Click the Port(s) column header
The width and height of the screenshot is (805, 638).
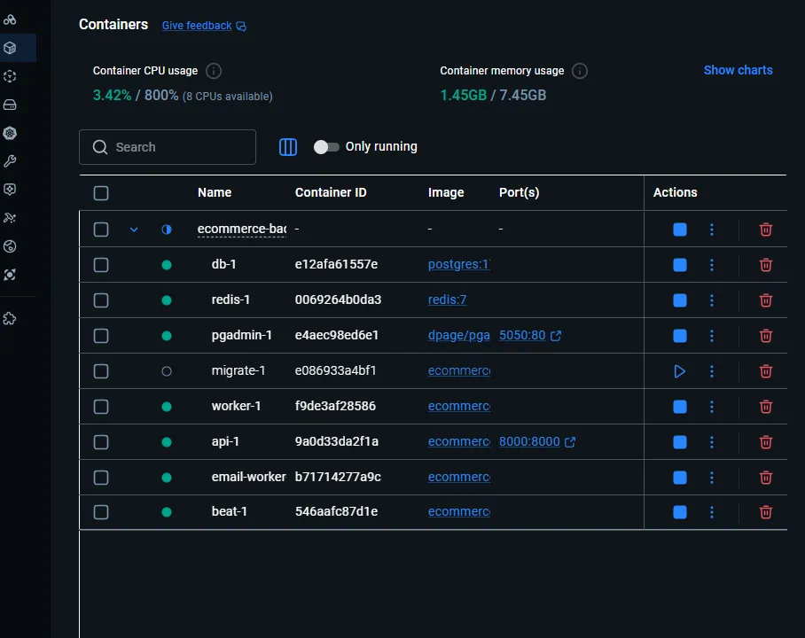click(x=519, y=192)
